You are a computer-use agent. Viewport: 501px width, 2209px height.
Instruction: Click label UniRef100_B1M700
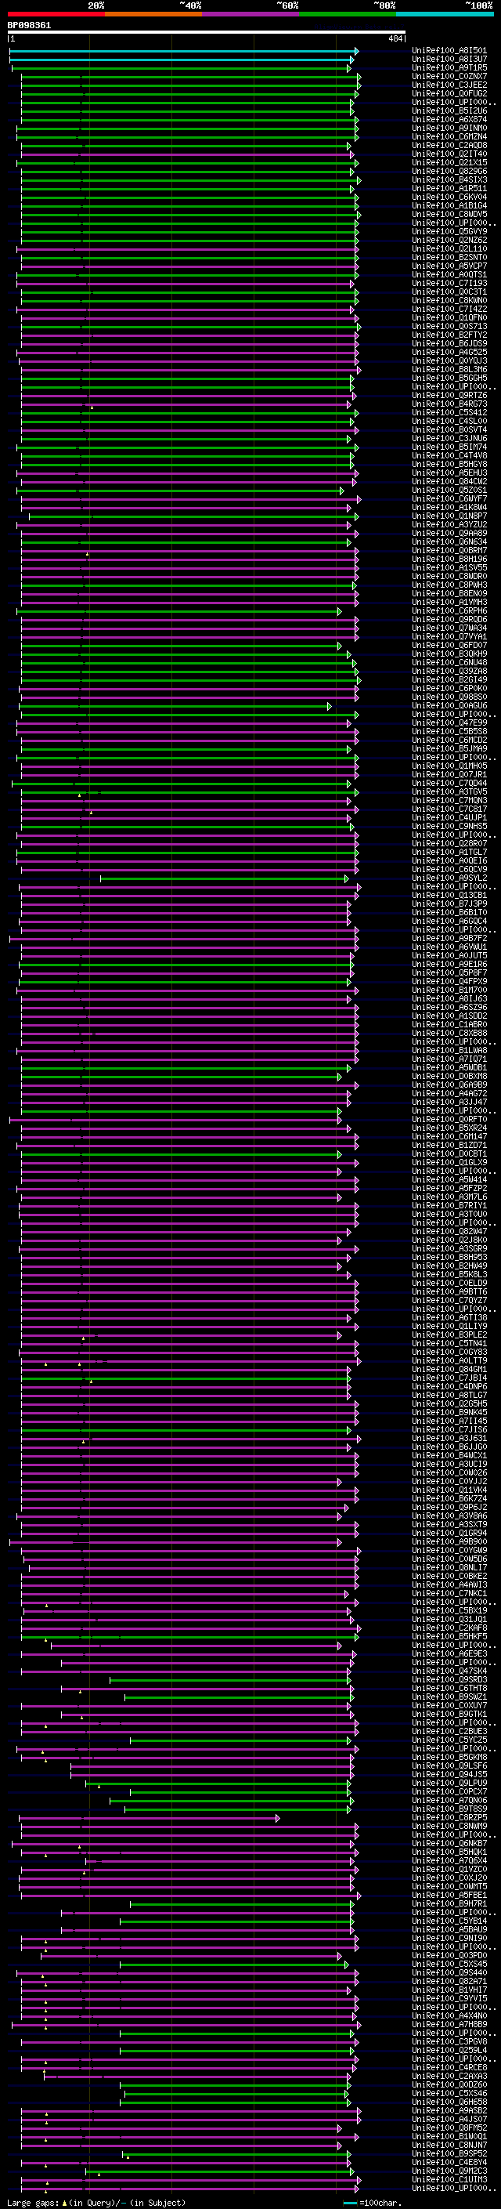coord(449,990)
